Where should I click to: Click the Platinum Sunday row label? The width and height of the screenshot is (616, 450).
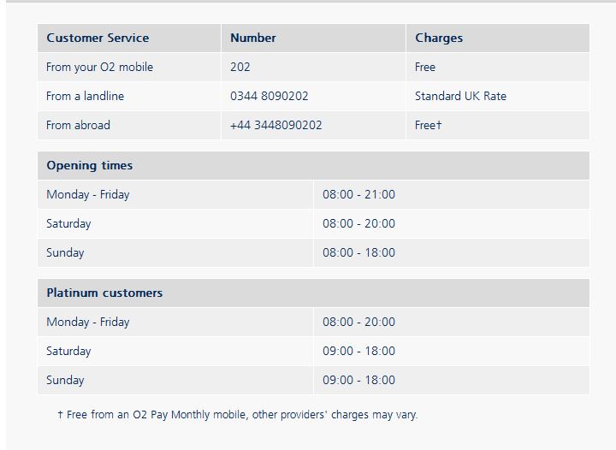pos(65,380)
